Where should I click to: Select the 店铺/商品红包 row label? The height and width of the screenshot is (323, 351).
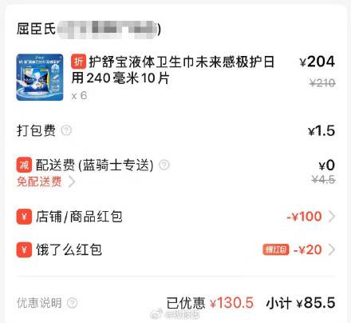pos(79,217)
